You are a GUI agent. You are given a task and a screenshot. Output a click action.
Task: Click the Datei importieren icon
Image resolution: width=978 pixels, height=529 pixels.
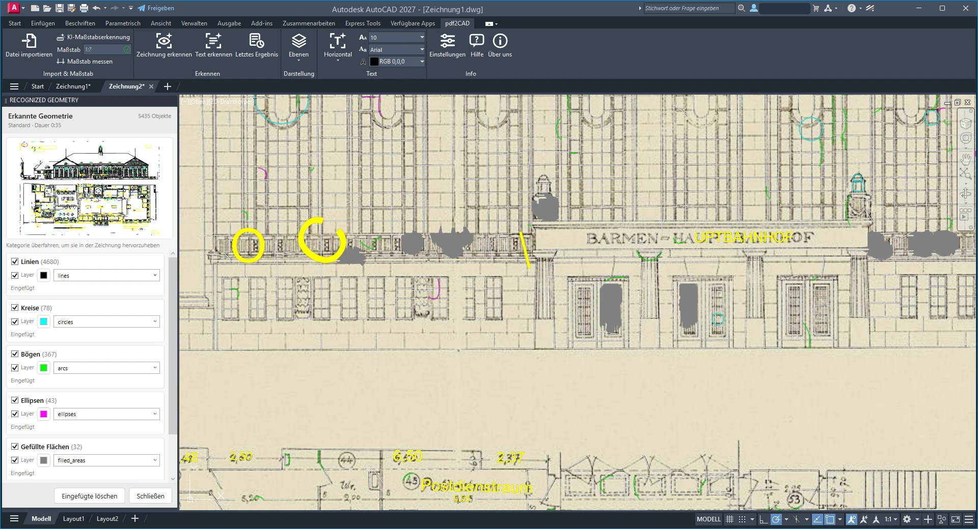coord(29,41)
